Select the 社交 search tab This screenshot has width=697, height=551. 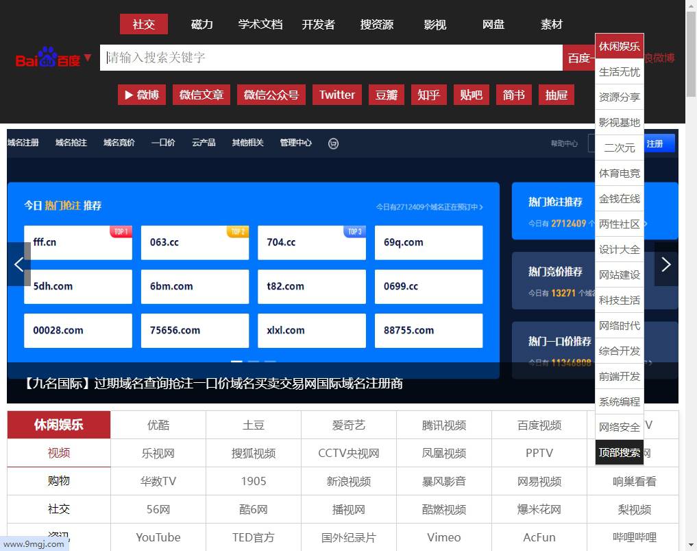(143, 24)
